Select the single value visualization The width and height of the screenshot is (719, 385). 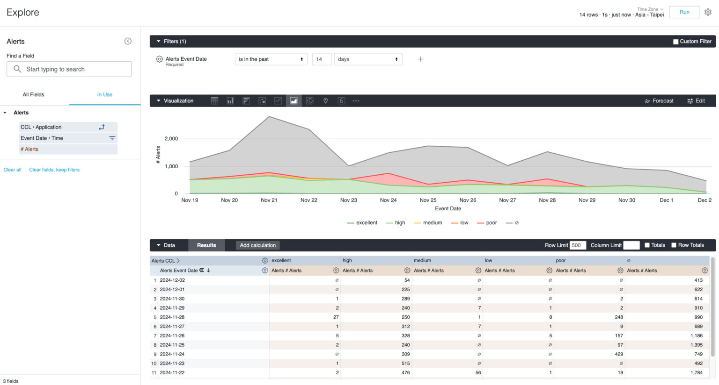(342, 101)
